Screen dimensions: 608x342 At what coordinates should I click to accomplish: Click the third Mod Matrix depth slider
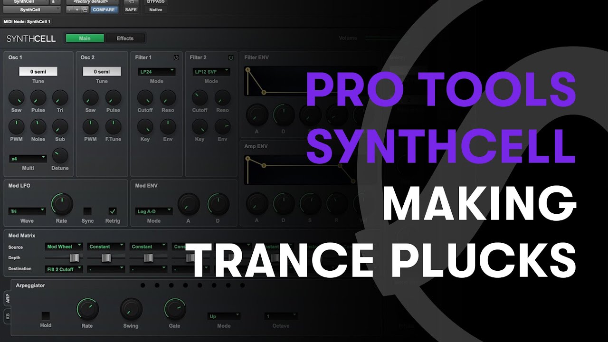tap(149, 258)
